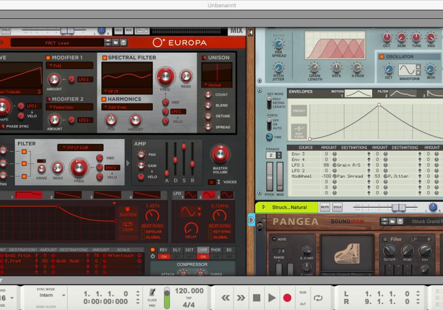Select the DLY effect tab
The image size is (443, 310).
click(176, 250)
